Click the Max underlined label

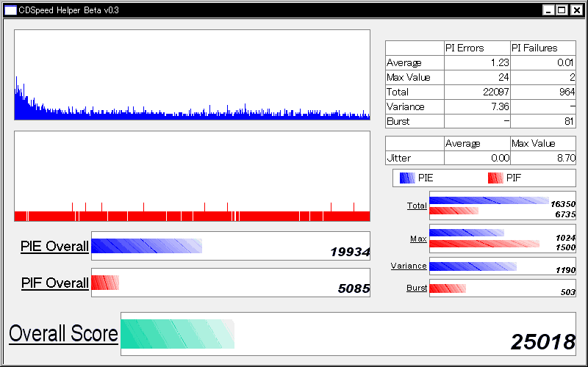pyautogui.click(x=418, y=239)
